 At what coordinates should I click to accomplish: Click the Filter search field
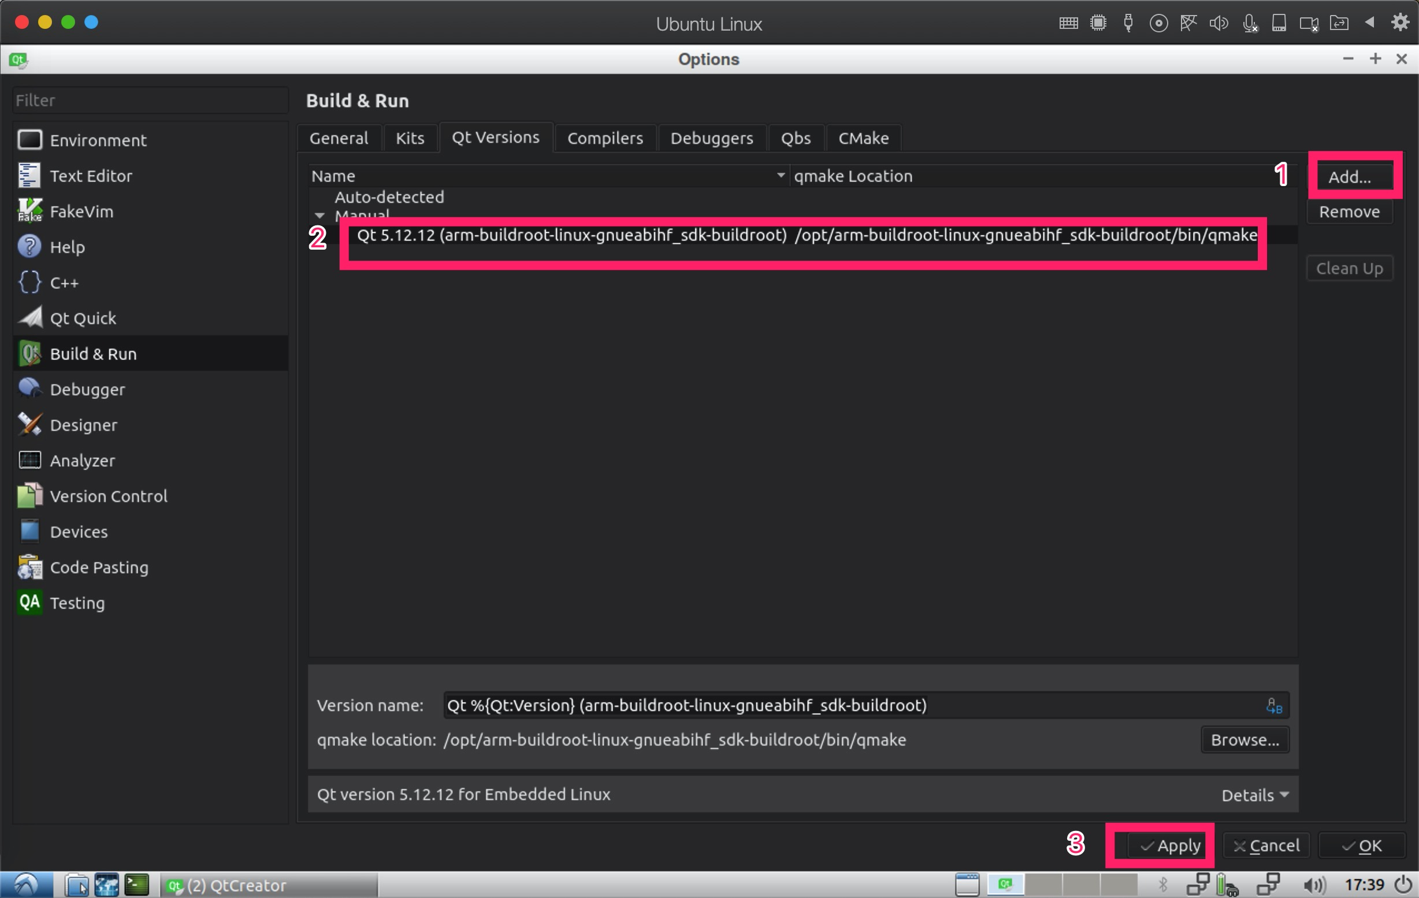[150, 100]
